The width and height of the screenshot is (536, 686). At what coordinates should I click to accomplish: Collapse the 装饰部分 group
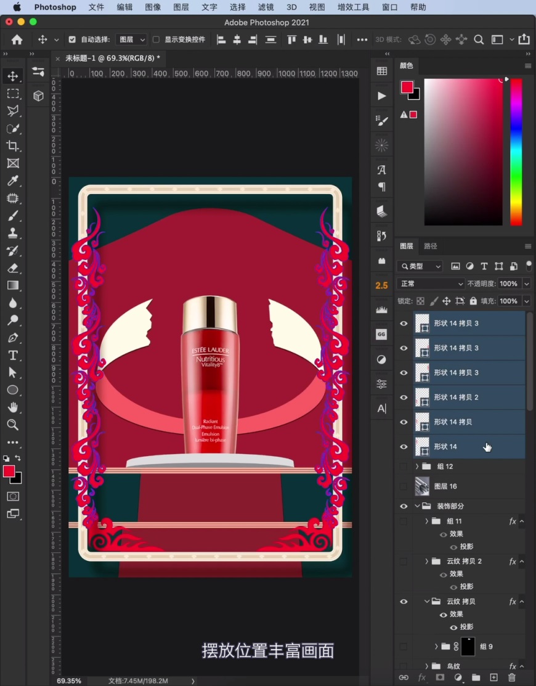(417, 506)
